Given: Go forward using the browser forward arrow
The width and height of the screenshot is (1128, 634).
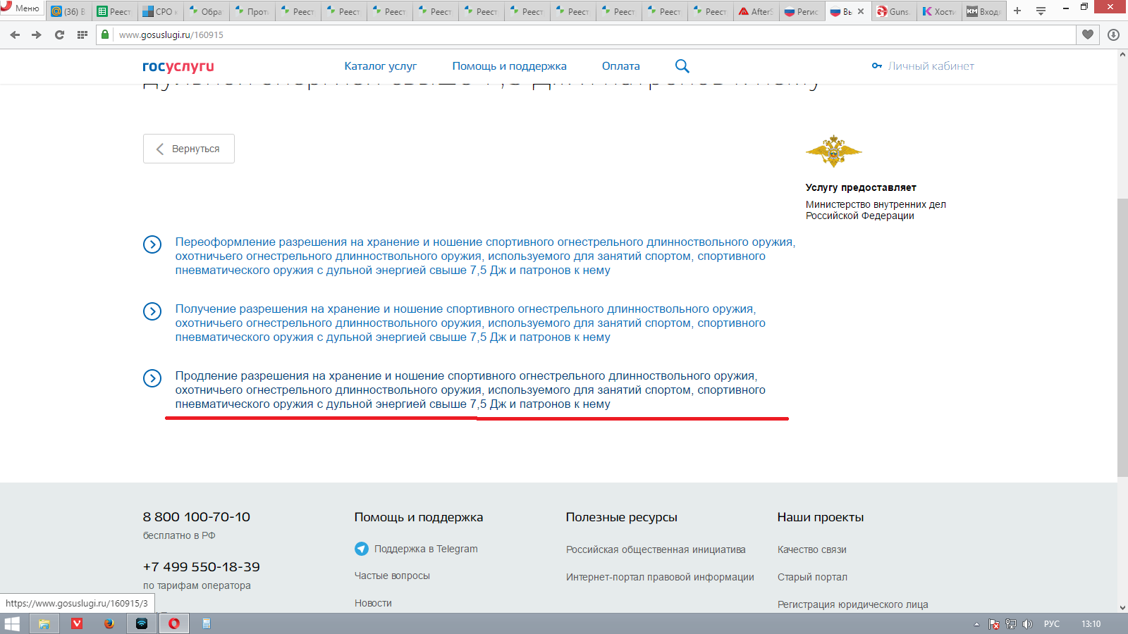Looking at the screenshot, I should [x=37, y=35].
